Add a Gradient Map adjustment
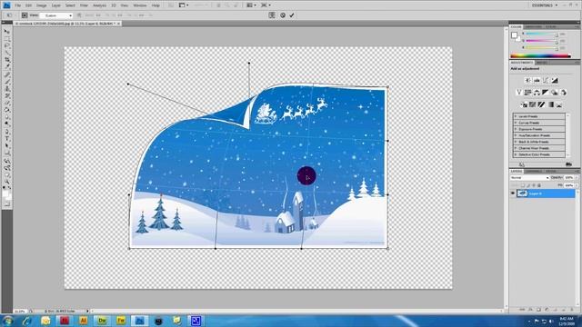Viewport: 582px width, 327px height. tap(551, 105)
